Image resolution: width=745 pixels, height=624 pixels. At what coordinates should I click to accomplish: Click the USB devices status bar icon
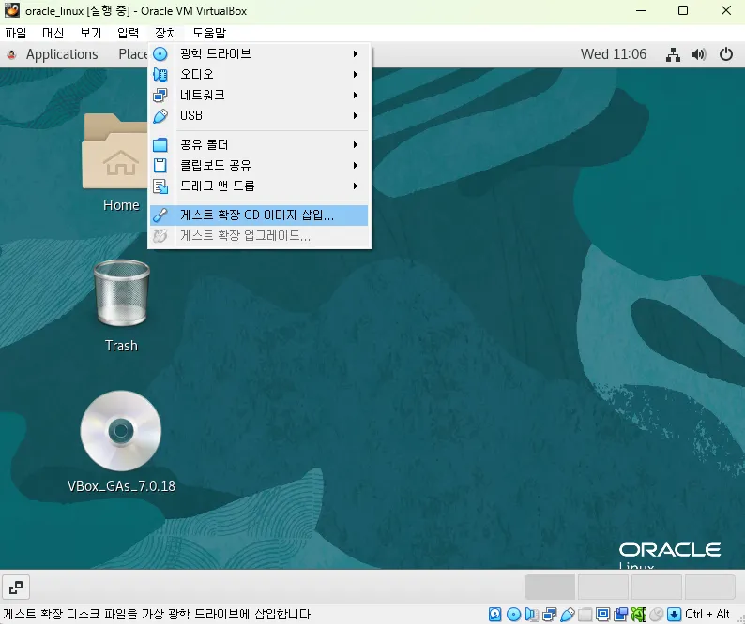[568, 615]
